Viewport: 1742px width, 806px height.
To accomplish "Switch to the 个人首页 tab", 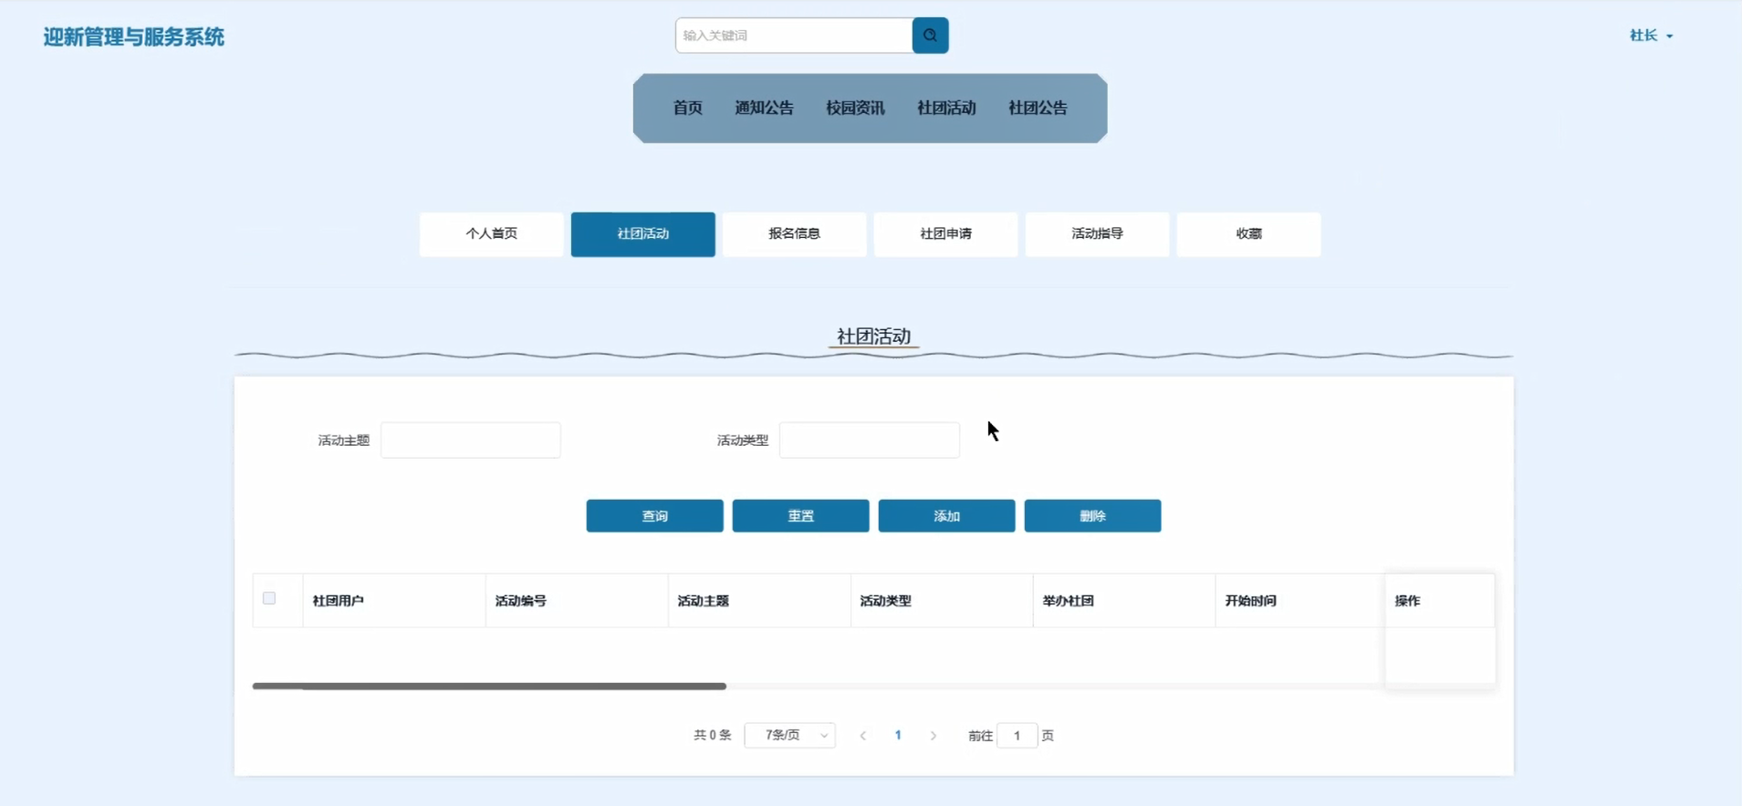I will click(x=491, y=234).
